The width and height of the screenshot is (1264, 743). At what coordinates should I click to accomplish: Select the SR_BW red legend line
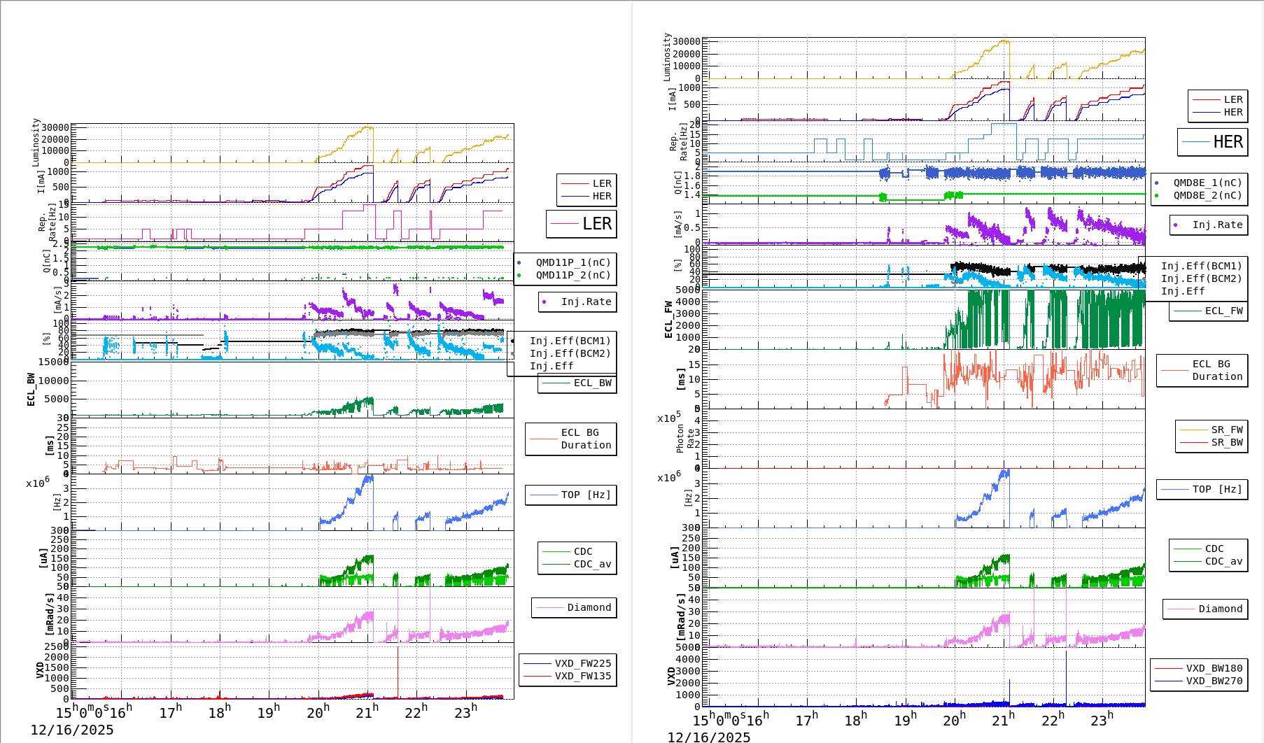pyautogui.click(x=1193, y=442)
